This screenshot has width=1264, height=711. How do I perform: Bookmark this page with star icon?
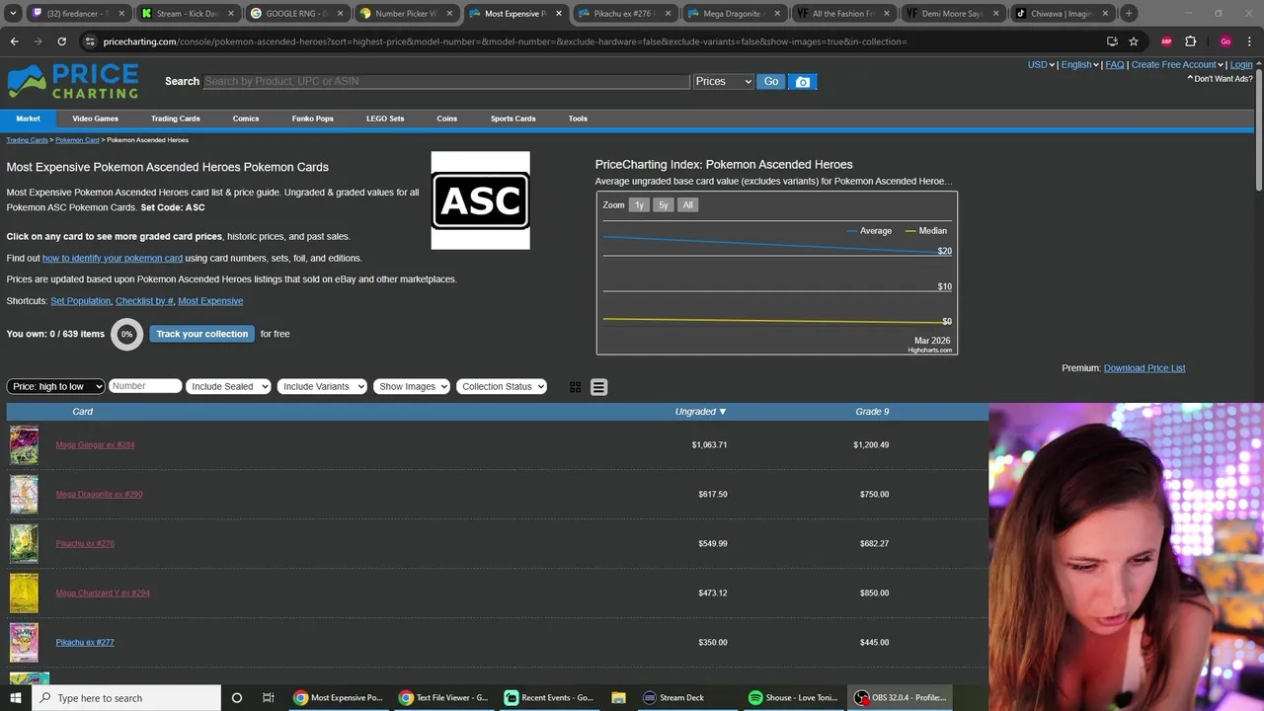(1134, 41)
